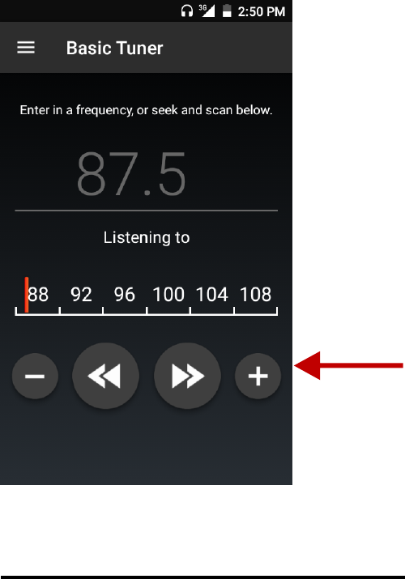
Task: Seek backward with the rewind button
Action: tap(105, 376)
